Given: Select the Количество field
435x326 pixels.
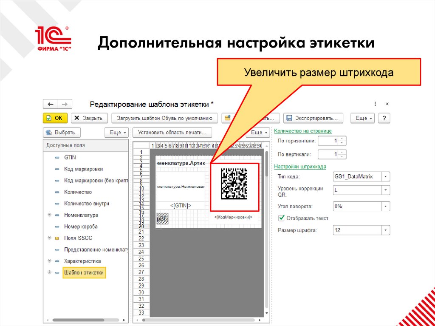Looking at the screenshot, I should 78,192.
